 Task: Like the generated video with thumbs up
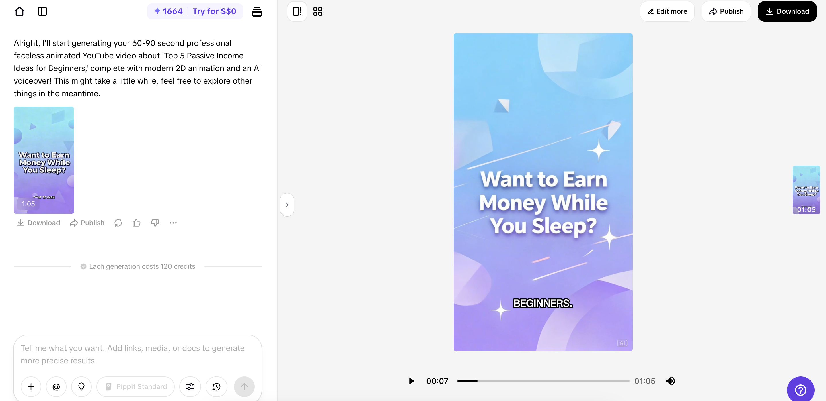coord(136,223)
